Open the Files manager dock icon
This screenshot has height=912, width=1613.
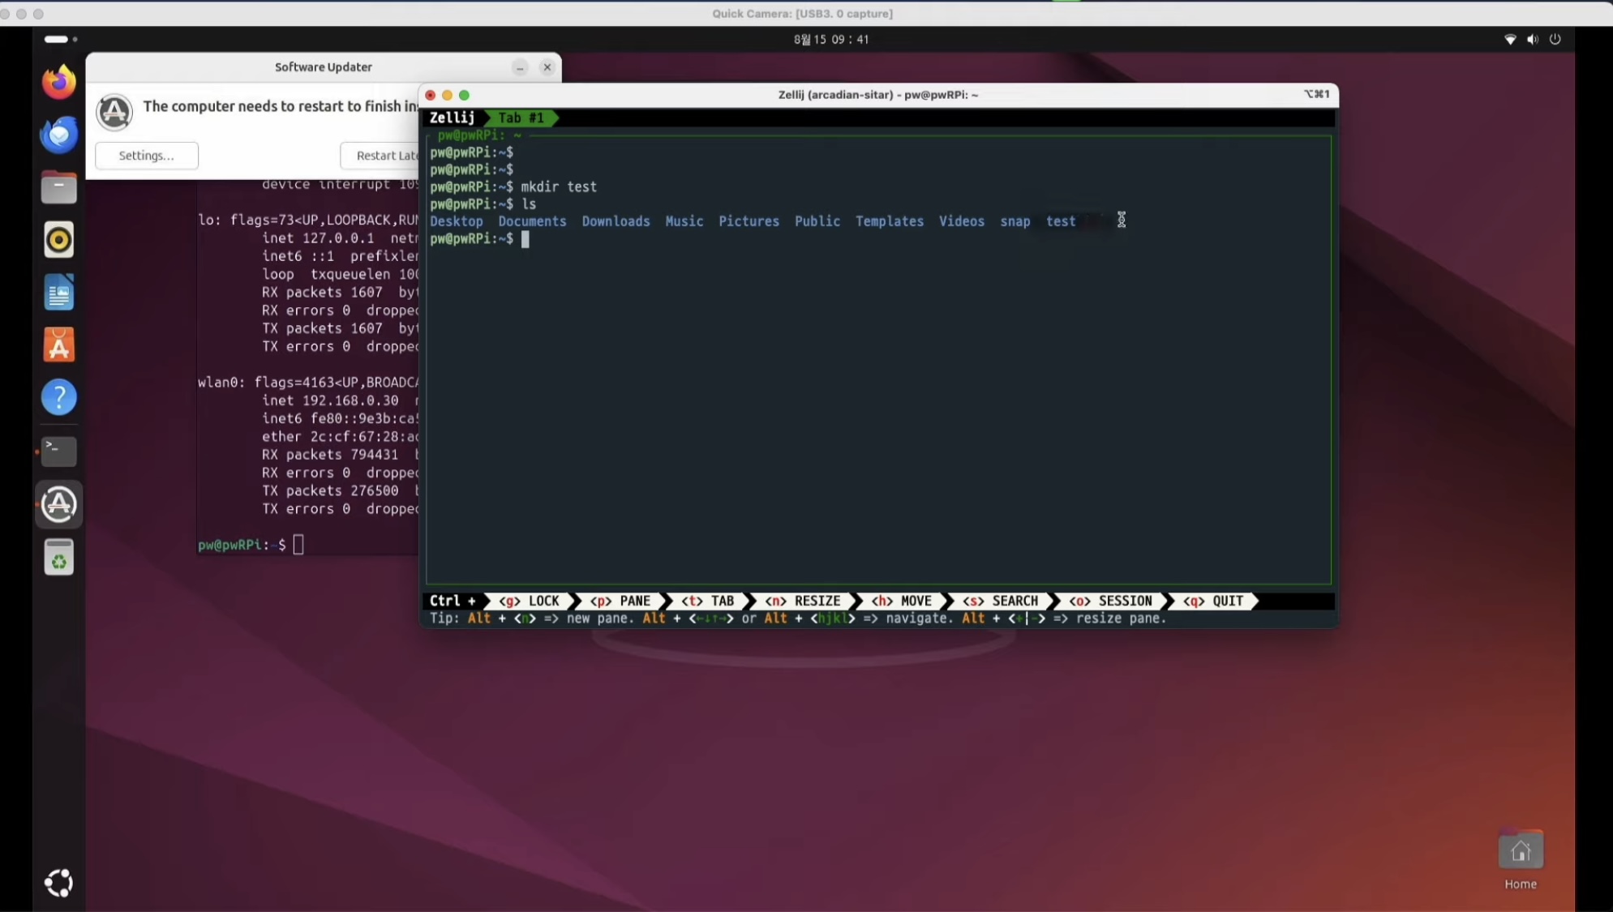(x=58, y=188)
